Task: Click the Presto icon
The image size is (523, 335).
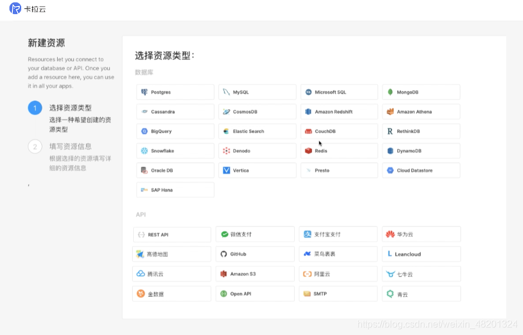Action: (x=308, y=170)
